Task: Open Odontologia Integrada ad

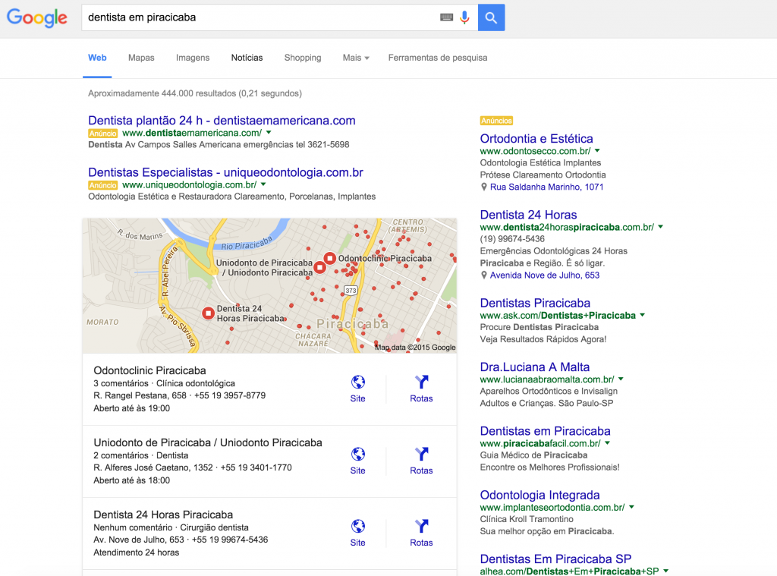Action: (x=539, y=495)
